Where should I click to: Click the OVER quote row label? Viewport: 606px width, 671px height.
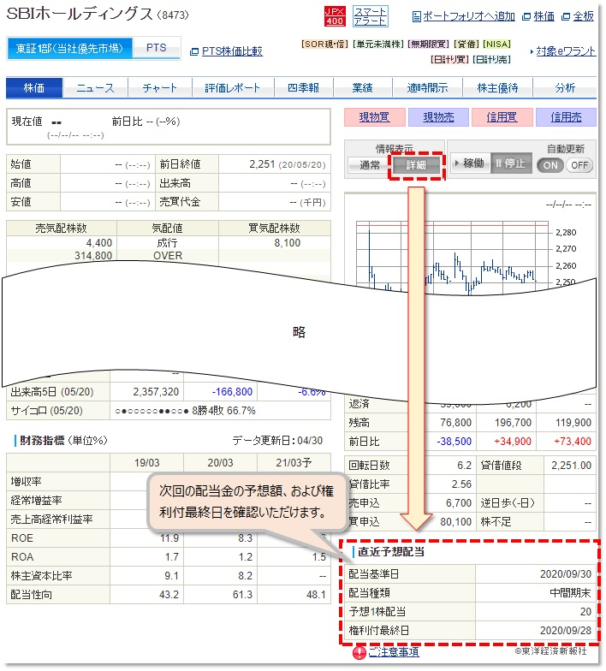pos(168,256)
